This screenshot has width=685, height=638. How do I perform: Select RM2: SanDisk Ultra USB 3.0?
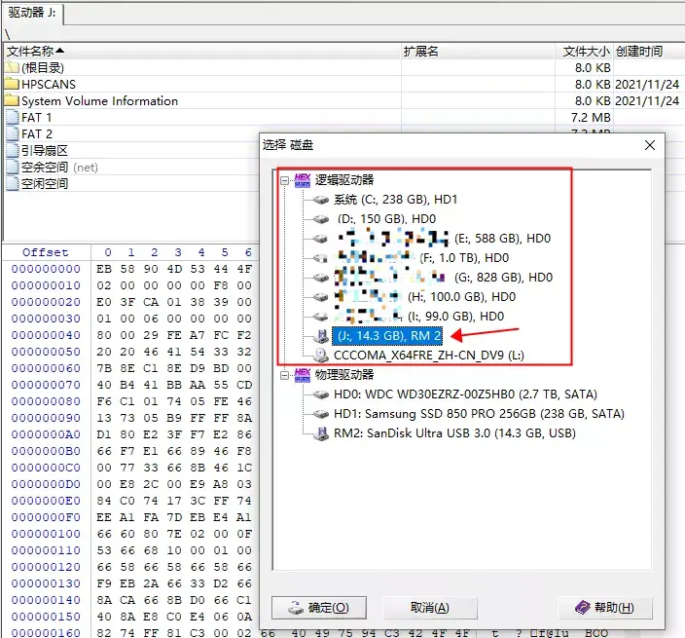pos(454,433)
